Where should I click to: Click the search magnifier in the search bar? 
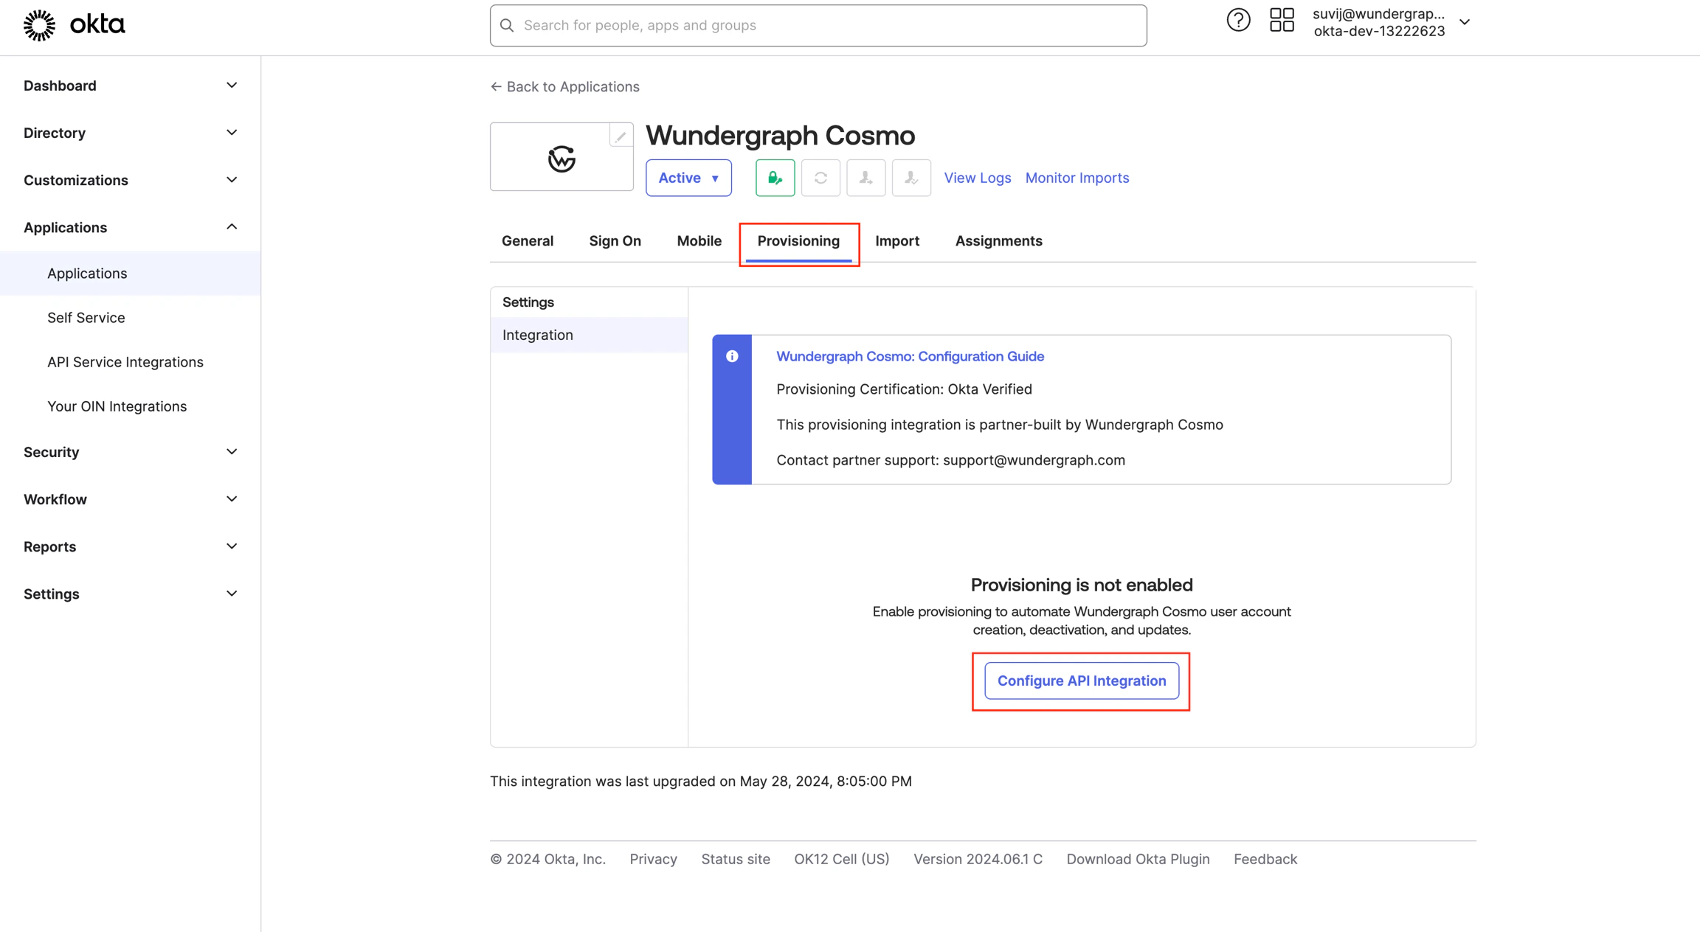507,24
